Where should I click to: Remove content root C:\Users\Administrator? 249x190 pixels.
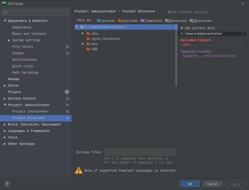tap(243, 33)
